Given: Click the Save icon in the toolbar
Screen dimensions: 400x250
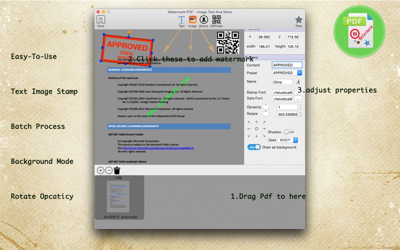Looking at the screenshot, I should [101, 20].
